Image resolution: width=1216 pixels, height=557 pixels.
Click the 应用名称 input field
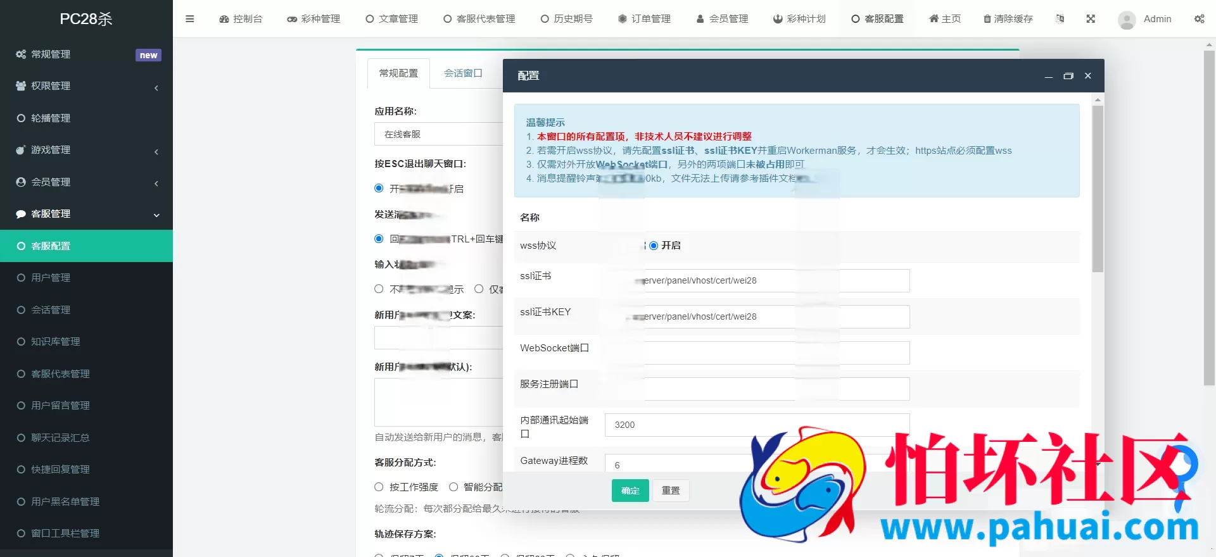(438, 134)
